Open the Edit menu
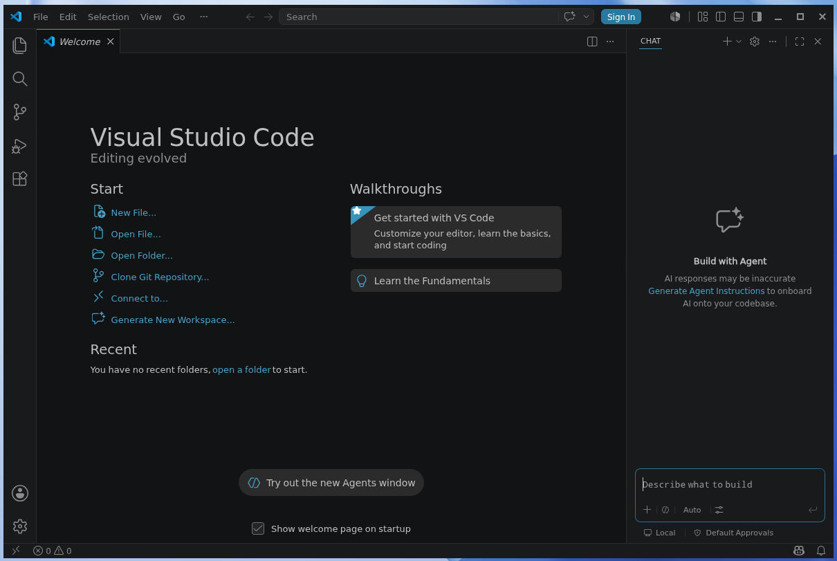Image resolution: width=837 pixels, height=561 pixels. 68,17
